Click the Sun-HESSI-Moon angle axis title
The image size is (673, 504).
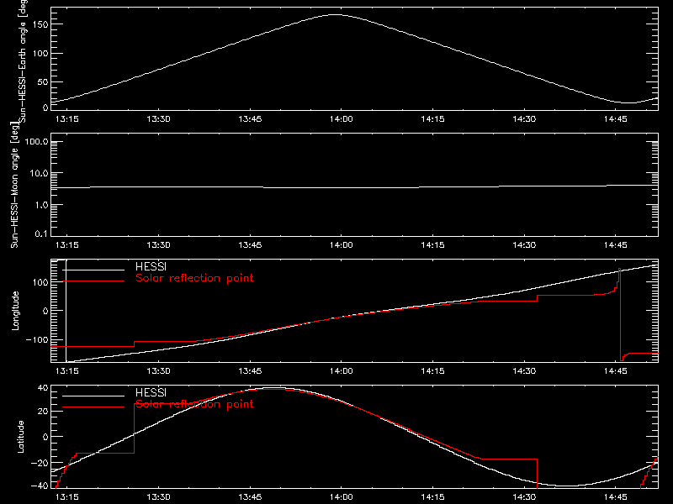tap(15, 185)
